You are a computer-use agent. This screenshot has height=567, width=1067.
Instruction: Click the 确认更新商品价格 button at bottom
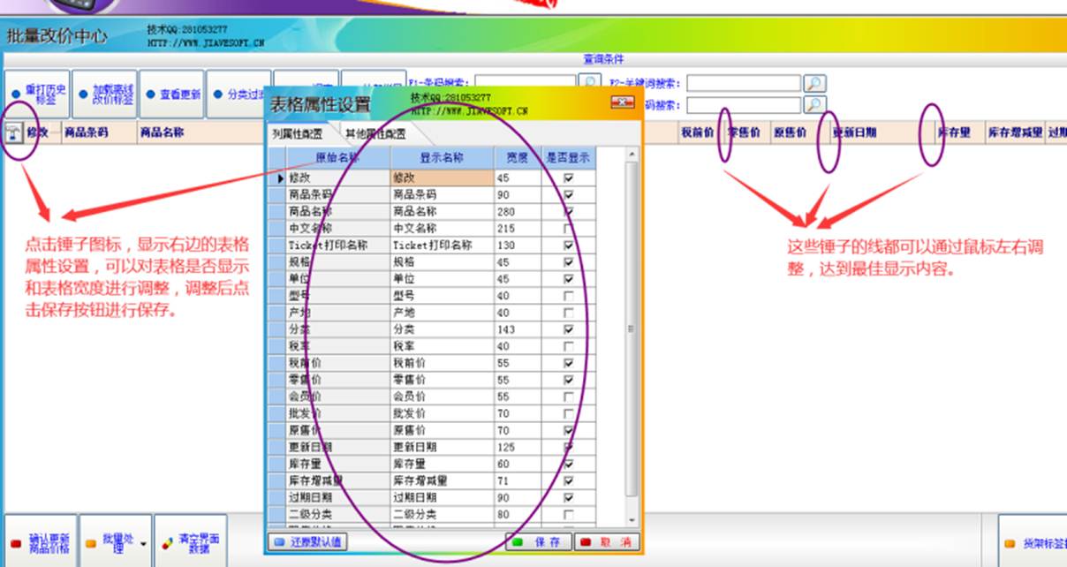[x=40, y=542]
